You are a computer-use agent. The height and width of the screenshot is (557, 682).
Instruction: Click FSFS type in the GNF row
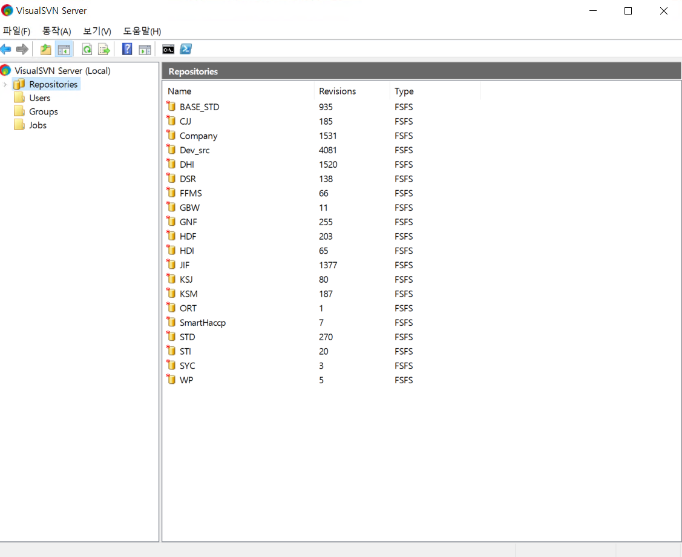404,222
